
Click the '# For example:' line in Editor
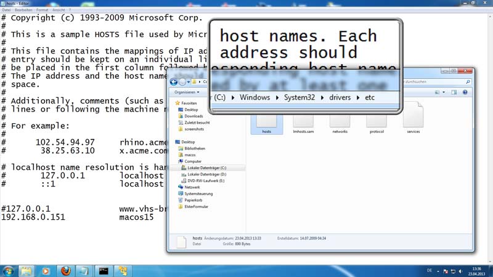click(35, 126)
